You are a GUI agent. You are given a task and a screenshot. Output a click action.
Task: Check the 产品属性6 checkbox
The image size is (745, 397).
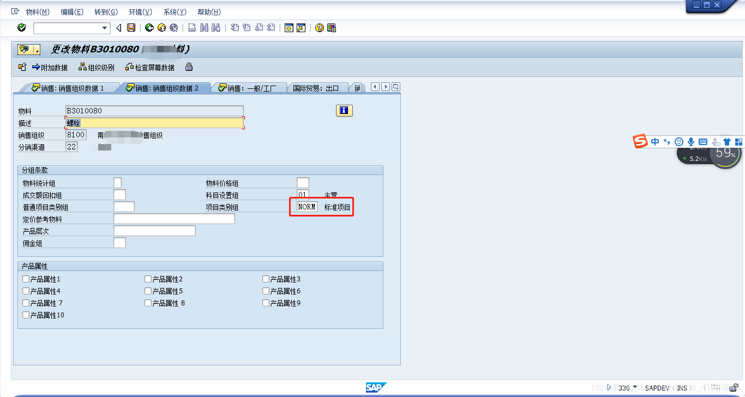pos(266,291)
